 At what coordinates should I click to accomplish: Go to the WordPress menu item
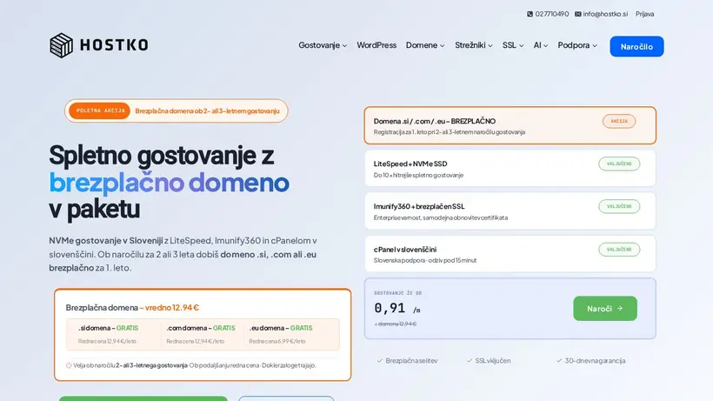tap(376, 45)
